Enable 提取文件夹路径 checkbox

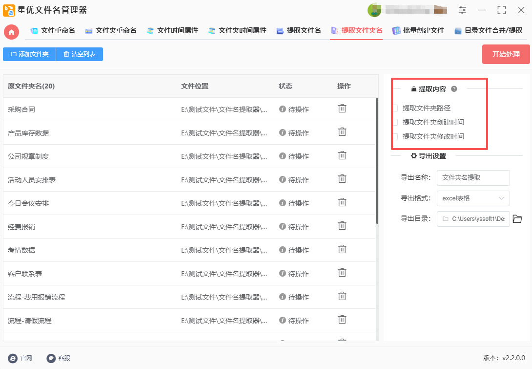395,108
